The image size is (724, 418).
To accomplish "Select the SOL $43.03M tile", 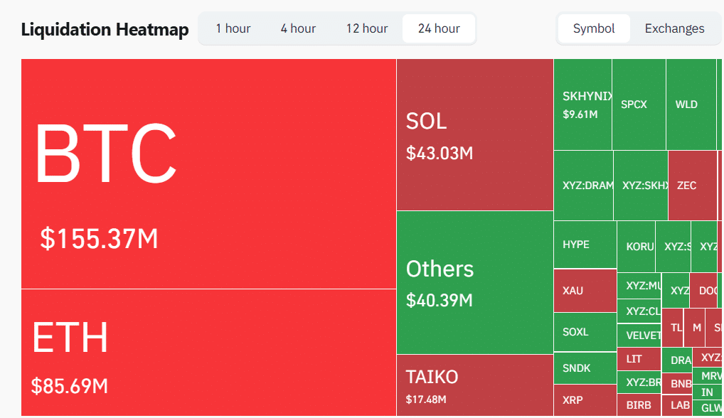I will point(475,135).
